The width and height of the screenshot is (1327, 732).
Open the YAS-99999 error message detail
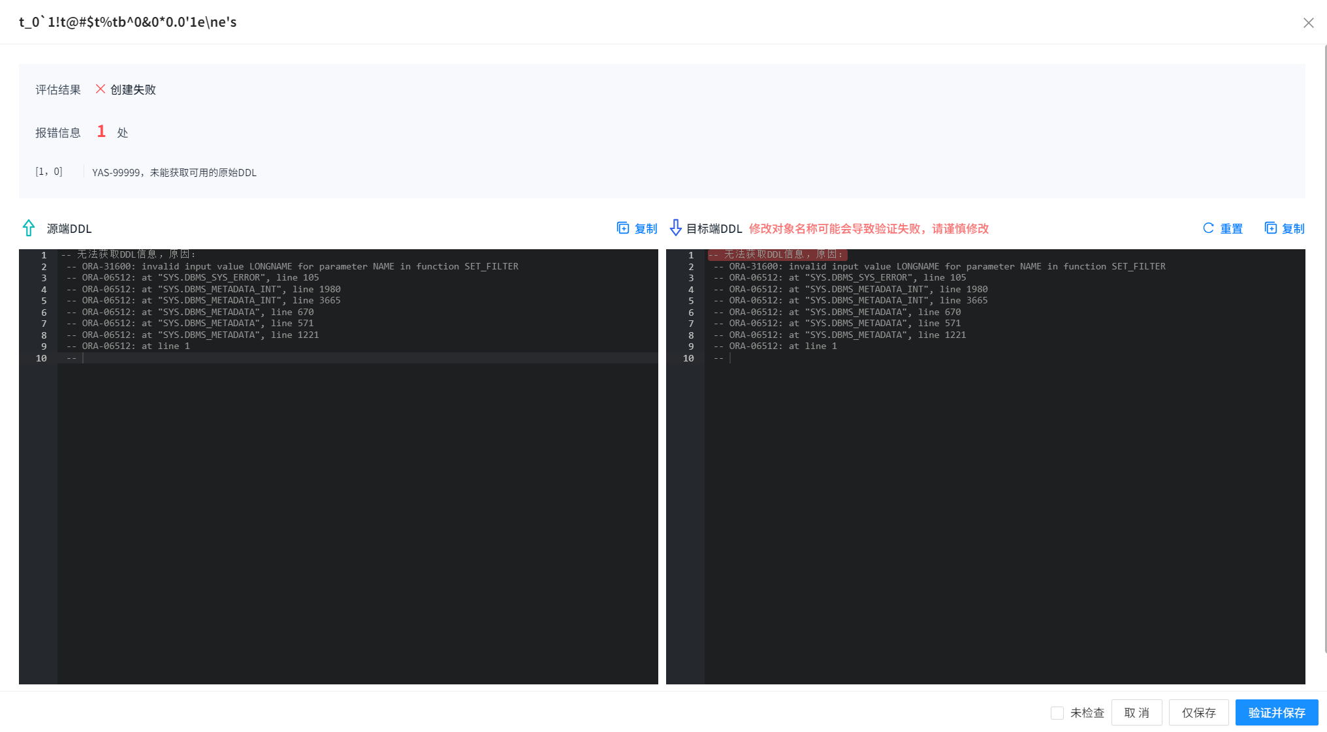(x=174, y=172)
